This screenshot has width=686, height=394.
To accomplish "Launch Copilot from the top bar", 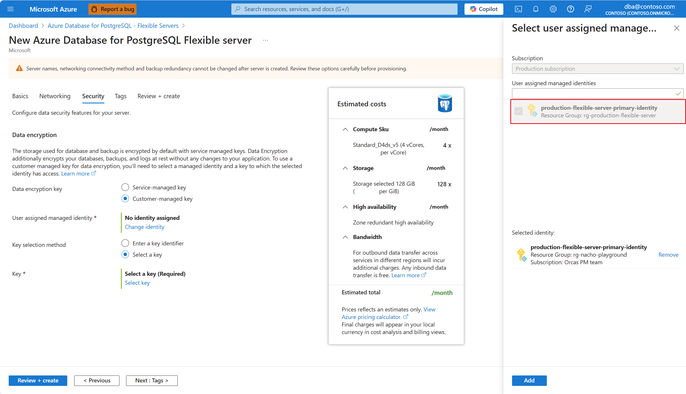I will pos(484,9).
